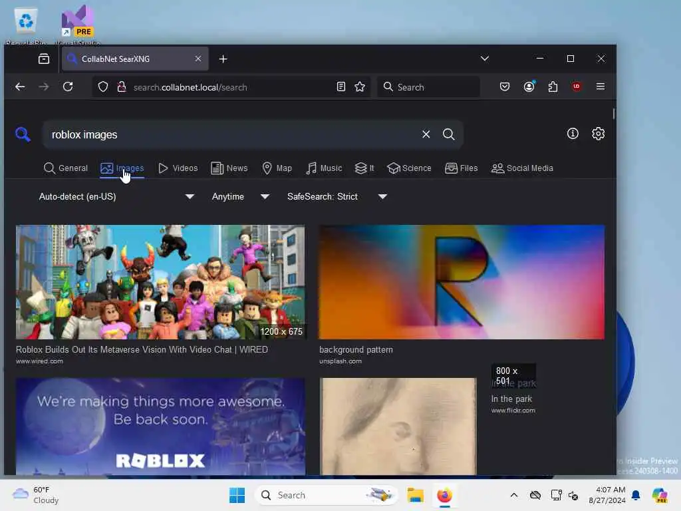
Task: Click the unsplash.com source link
Action: pos(340,361)
